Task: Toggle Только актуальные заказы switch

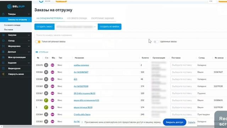Action: point(38,42)
